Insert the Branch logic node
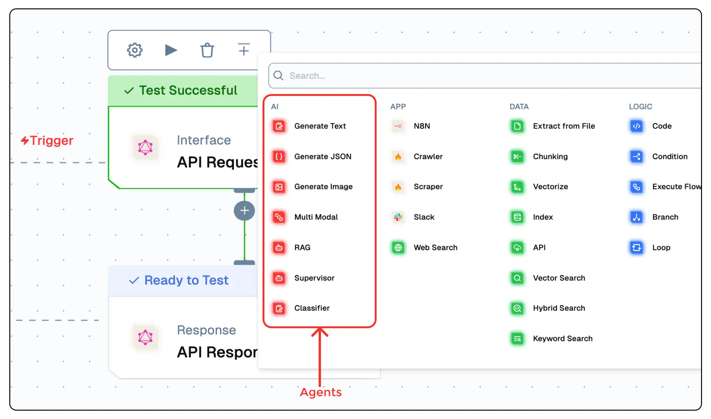The image size is (711, 419). 665,217
